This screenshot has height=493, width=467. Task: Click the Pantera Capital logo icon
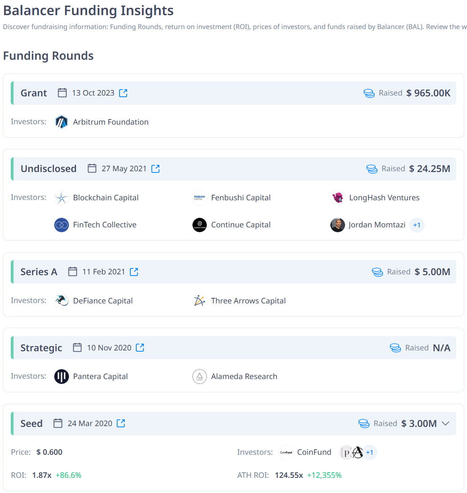(x=61, y=376)
